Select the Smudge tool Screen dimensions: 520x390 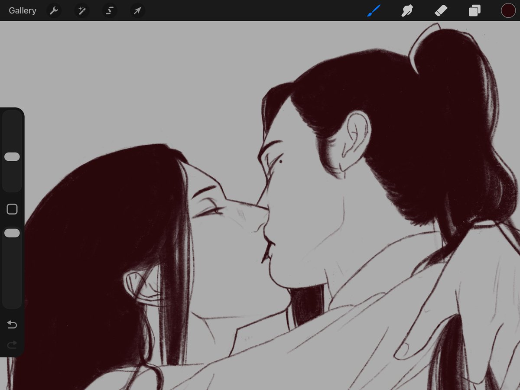coord(407,10)
